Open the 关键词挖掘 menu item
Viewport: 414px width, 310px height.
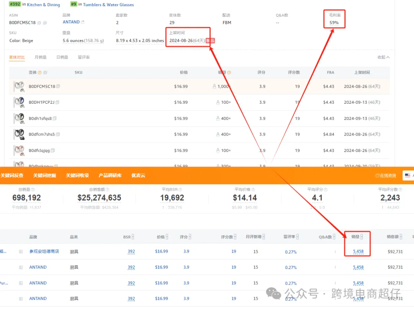(x=44, y=176)
